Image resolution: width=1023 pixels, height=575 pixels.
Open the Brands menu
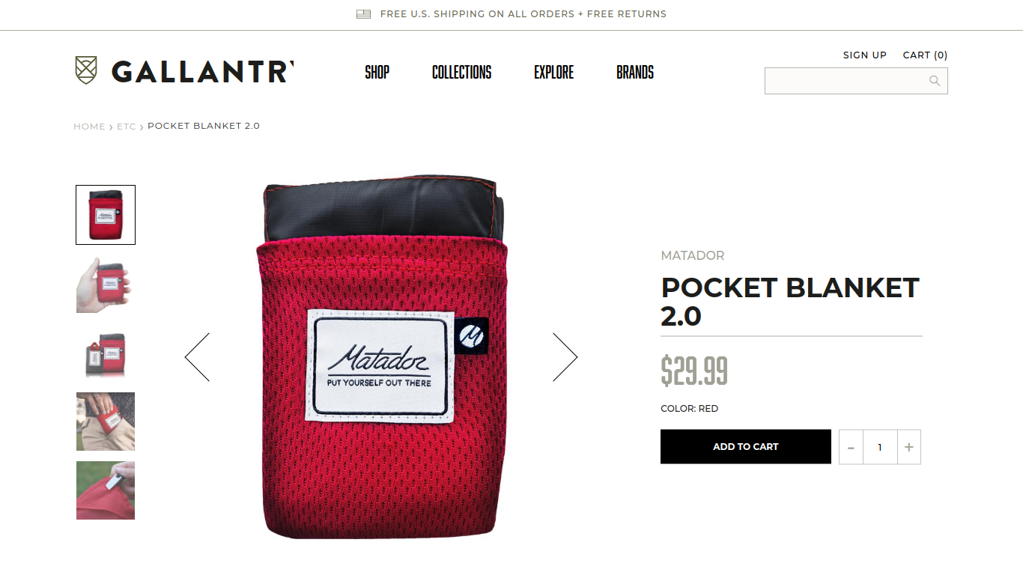click(635, 72)
